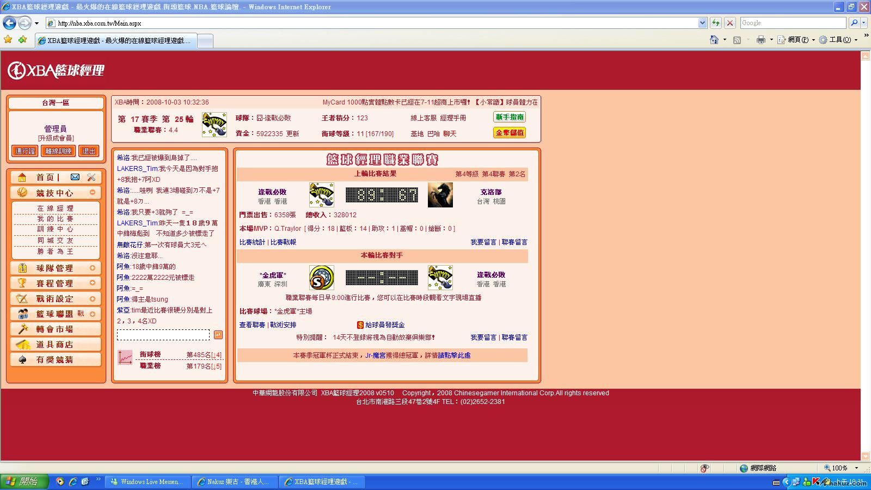Open the mail envelope icon in sidebar

coord(75,177)
